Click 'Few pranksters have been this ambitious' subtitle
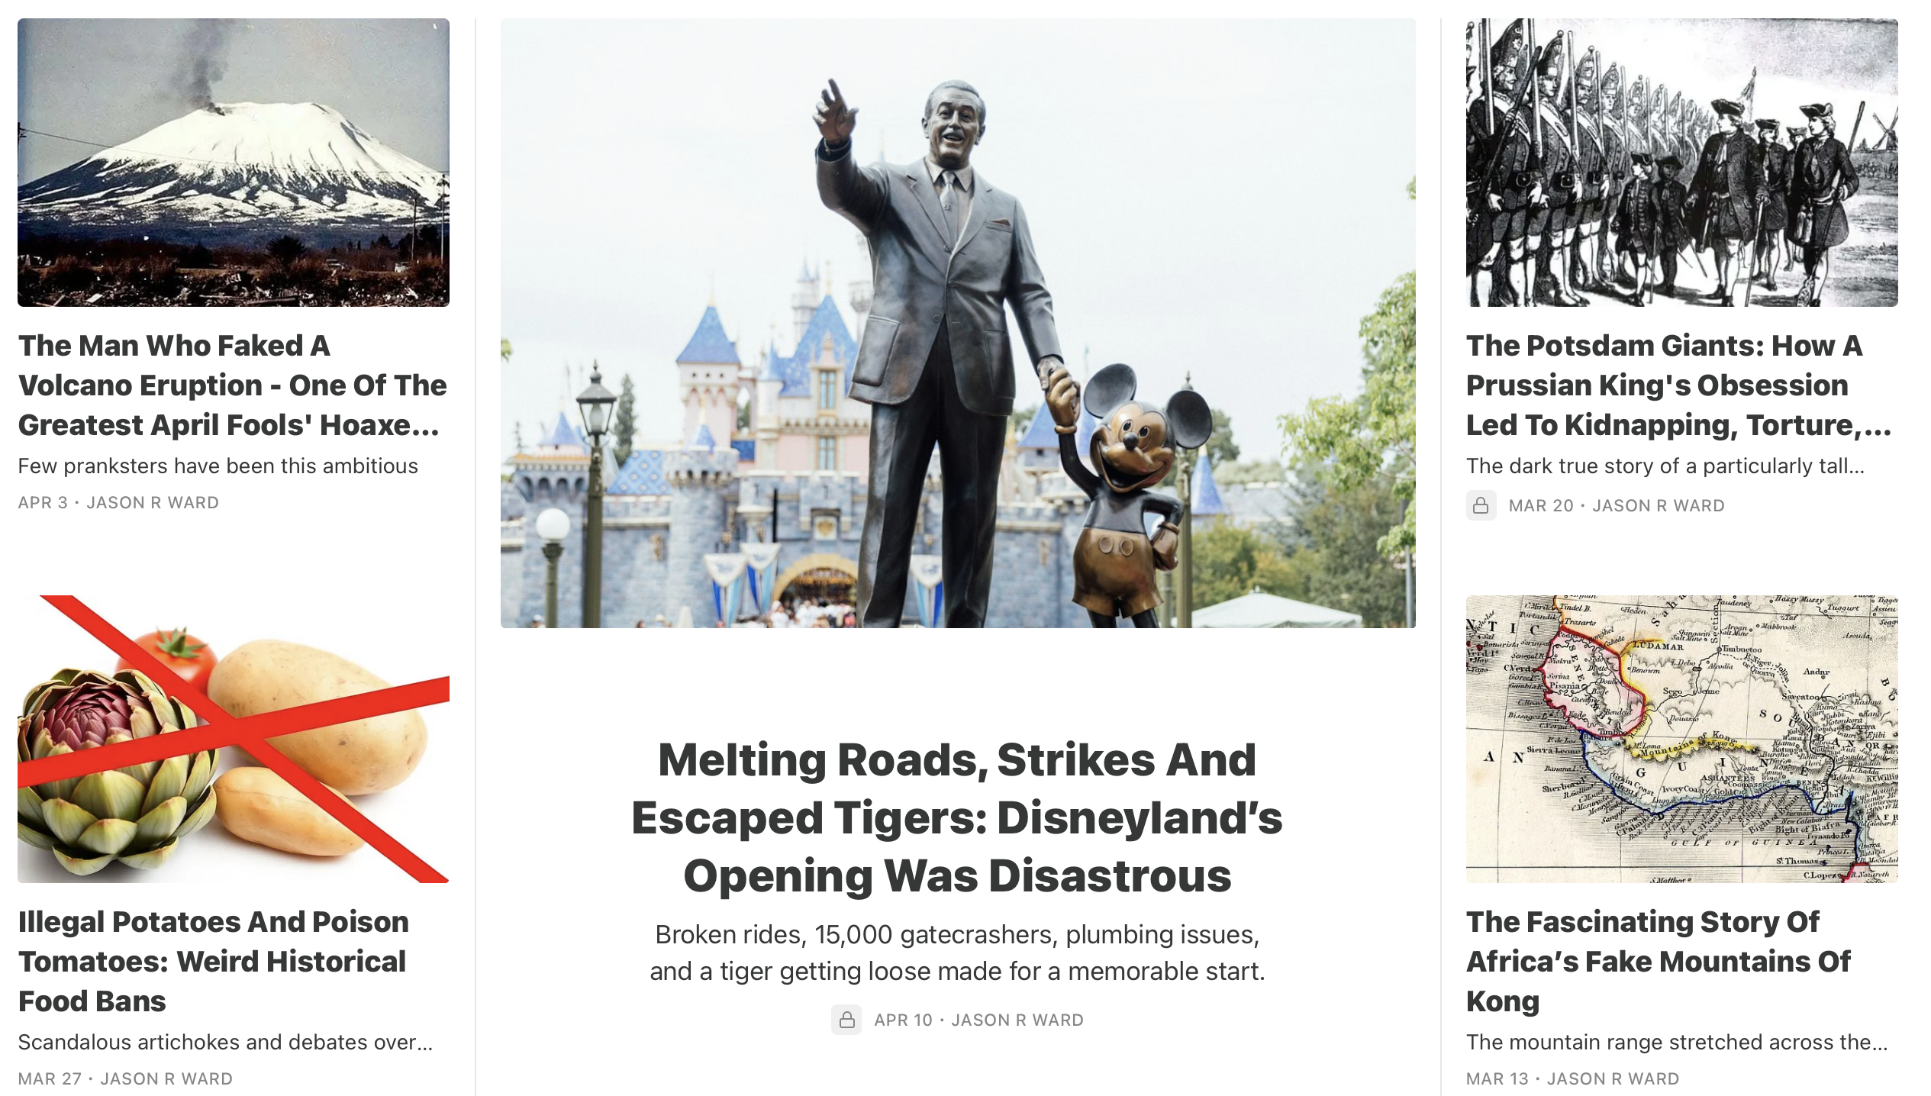1931x1096 pixels. [x=218, y=466]
